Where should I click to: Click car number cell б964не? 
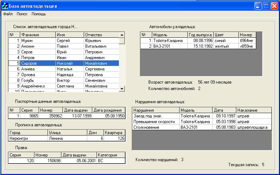247,41
